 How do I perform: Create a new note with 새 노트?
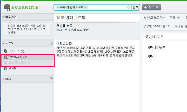point(151,7)
